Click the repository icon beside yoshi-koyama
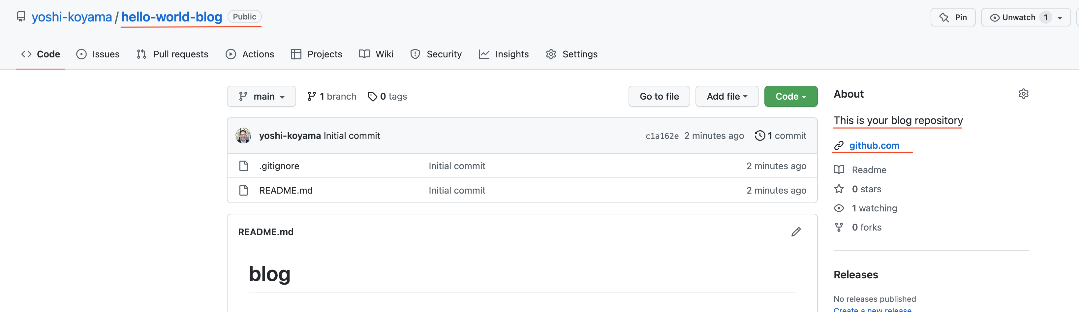Image resolution: width=1079 pixels, height=312 pixels. click(21, 17)
